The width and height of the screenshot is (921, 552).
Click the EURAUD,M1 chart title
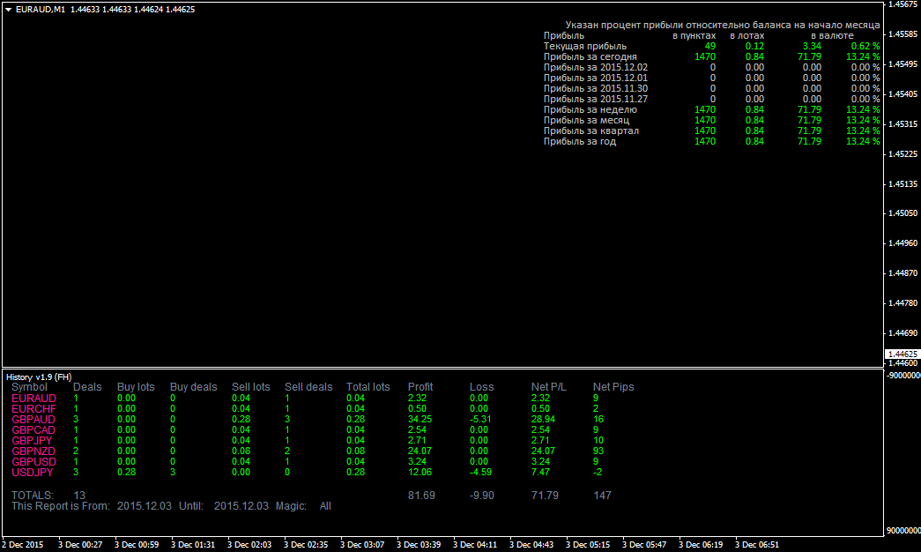41,10
